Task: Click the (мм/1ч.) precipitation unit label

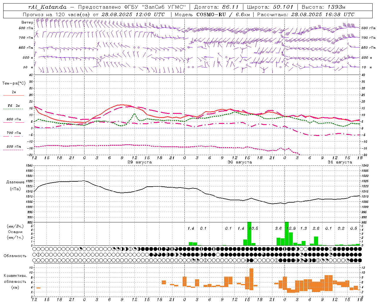Action: (x=15, y=237)
